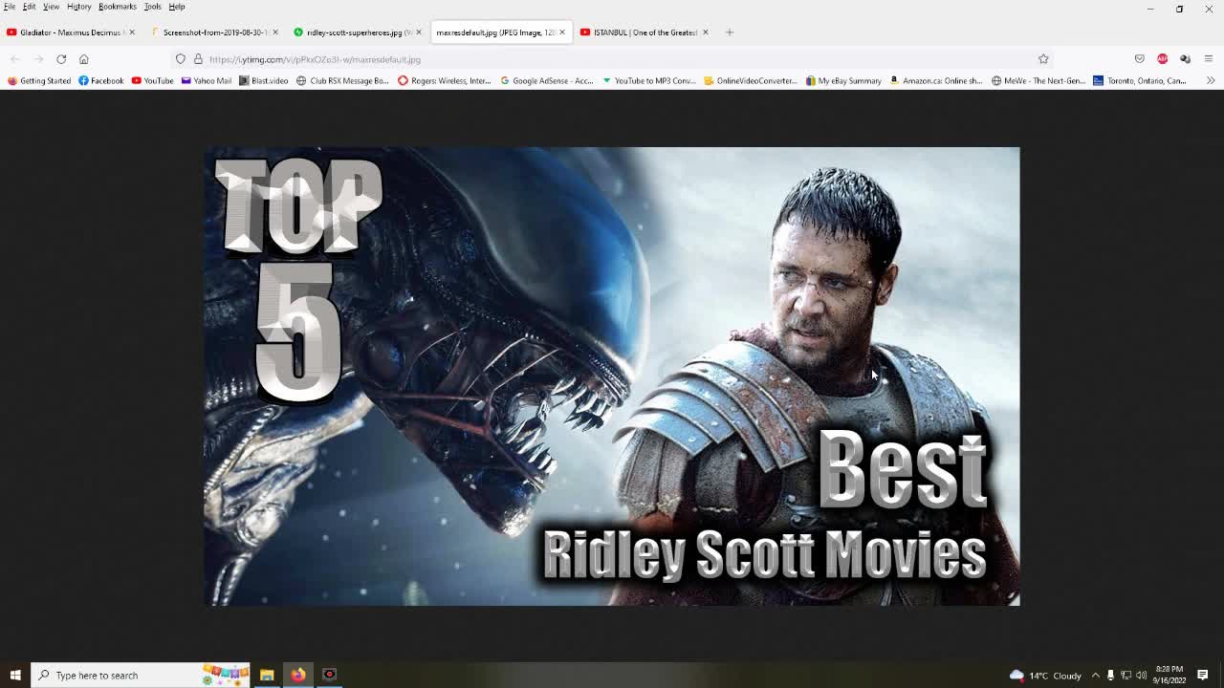Open the Blast.video bookmark
Viewport: 1224px width, 688px height.
coord(263,81)
